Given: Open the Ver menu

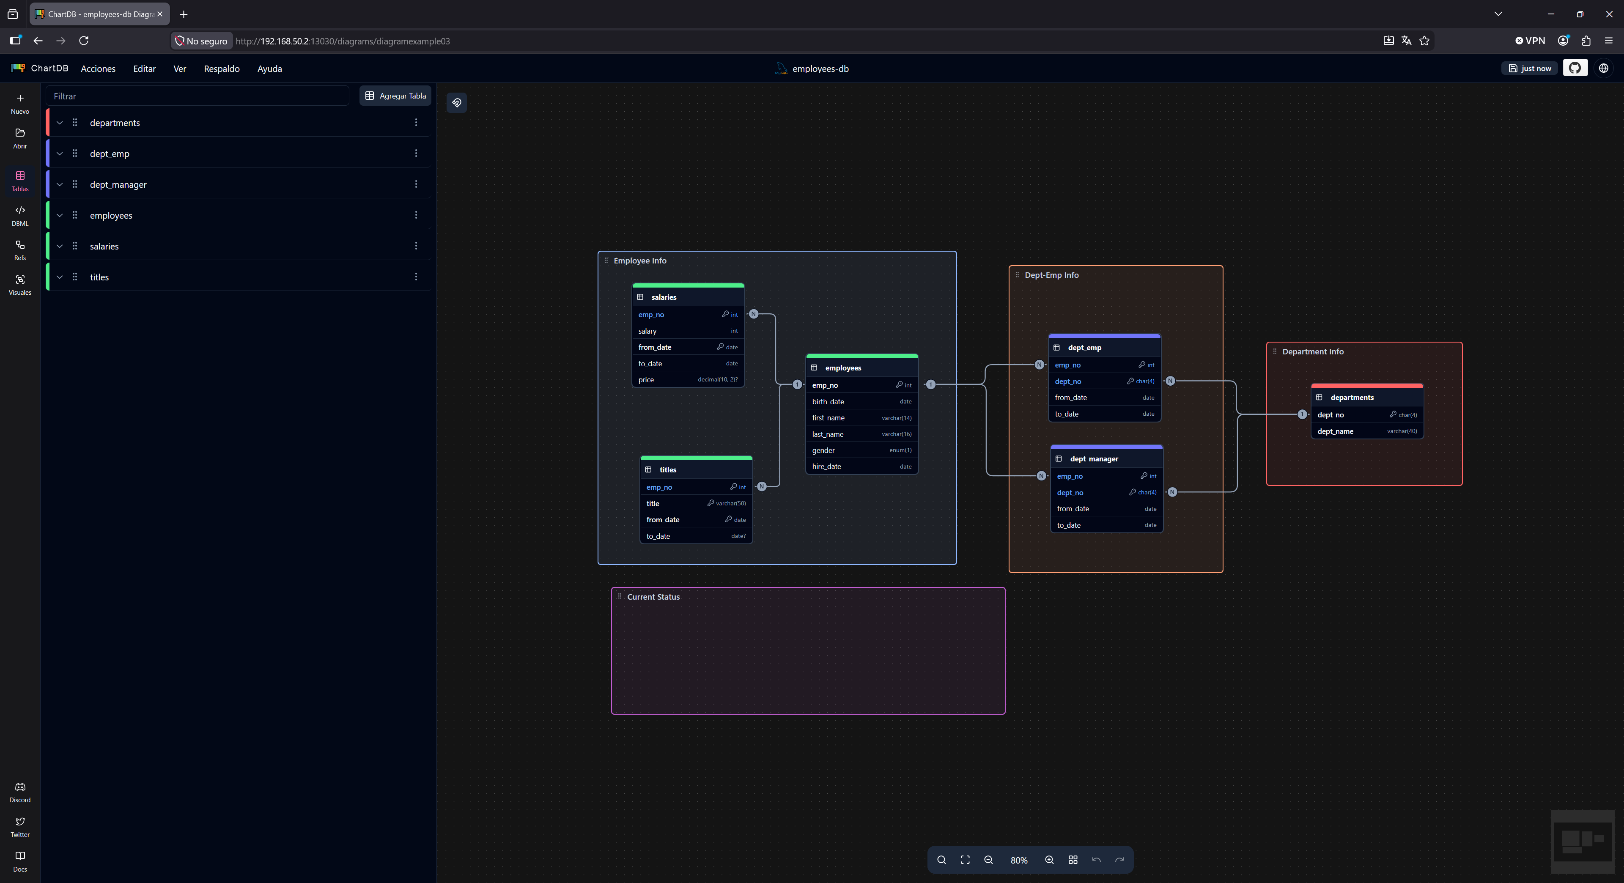Looking at the screenshot, I should (180, 69).
